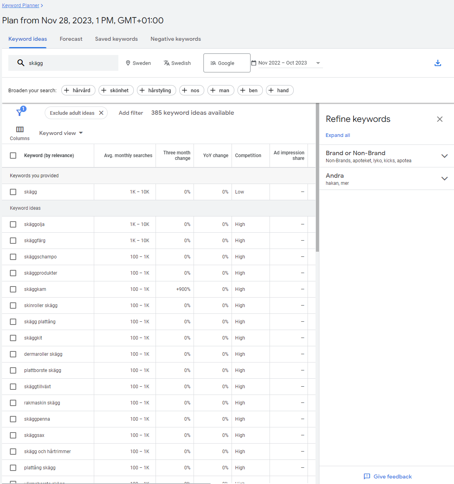The image size is (454, 484).
Task: Open the Saved keywords tab
Action: [x=116, y=39]
